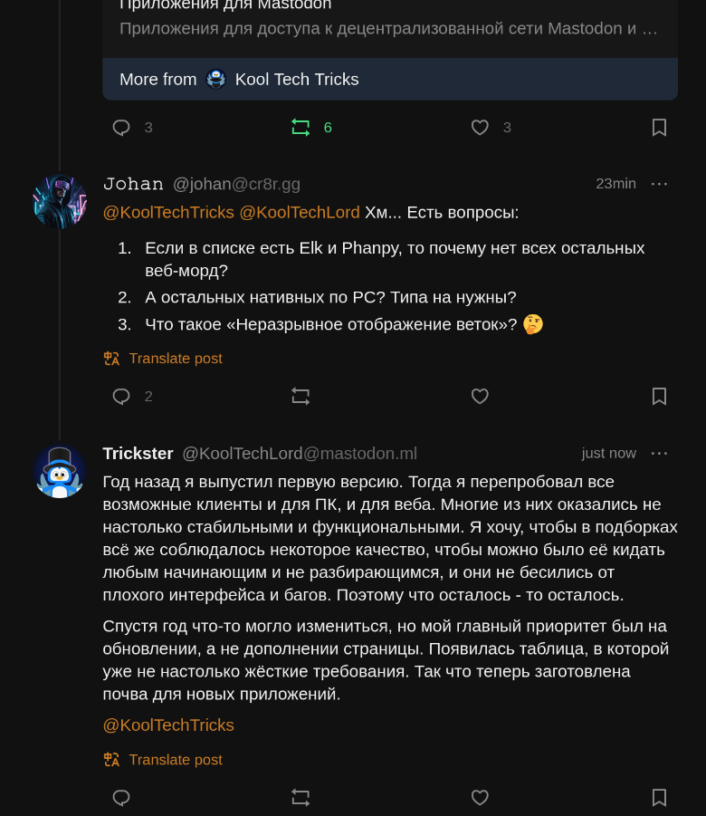Bookmark the top Kool Tech Tricks post

point(659,128)
